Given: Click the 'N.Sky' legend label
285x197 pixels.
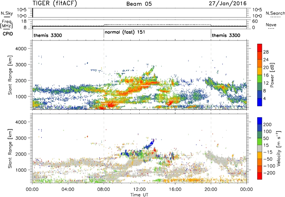Looking at the screenshot, I should pos(7,13).
